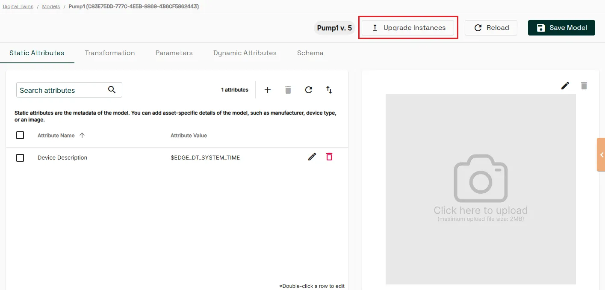
Task: Click the Upgrade Instances button
Action: point(408,28)
